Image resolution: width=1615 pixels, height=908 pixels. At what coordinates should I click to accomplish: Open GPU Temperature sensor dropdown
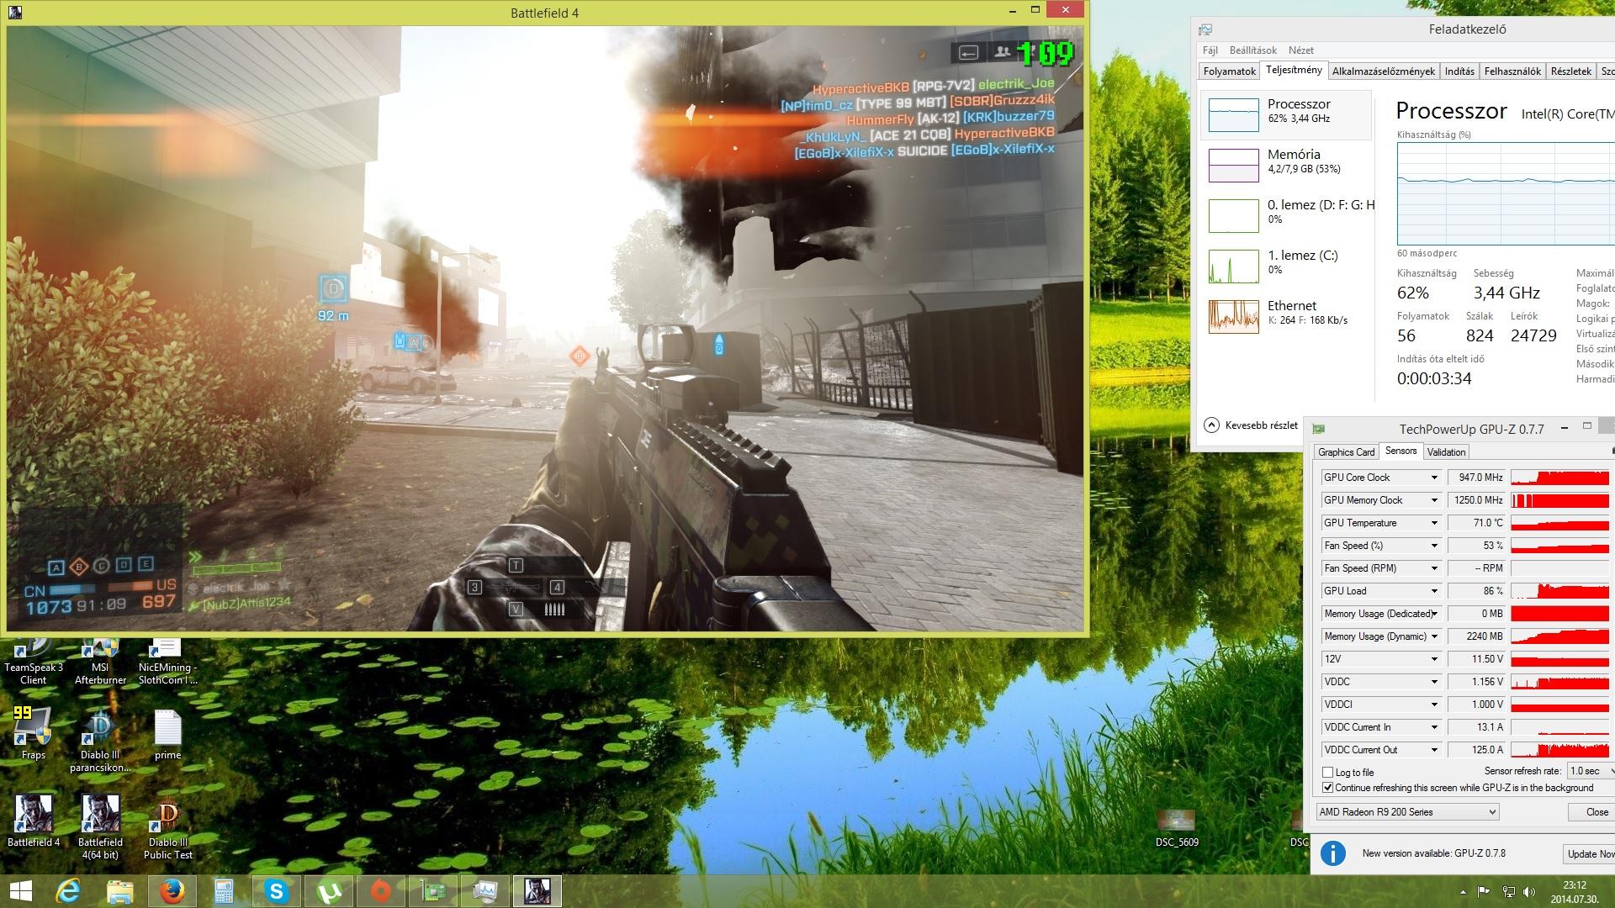coord(1434,523)
